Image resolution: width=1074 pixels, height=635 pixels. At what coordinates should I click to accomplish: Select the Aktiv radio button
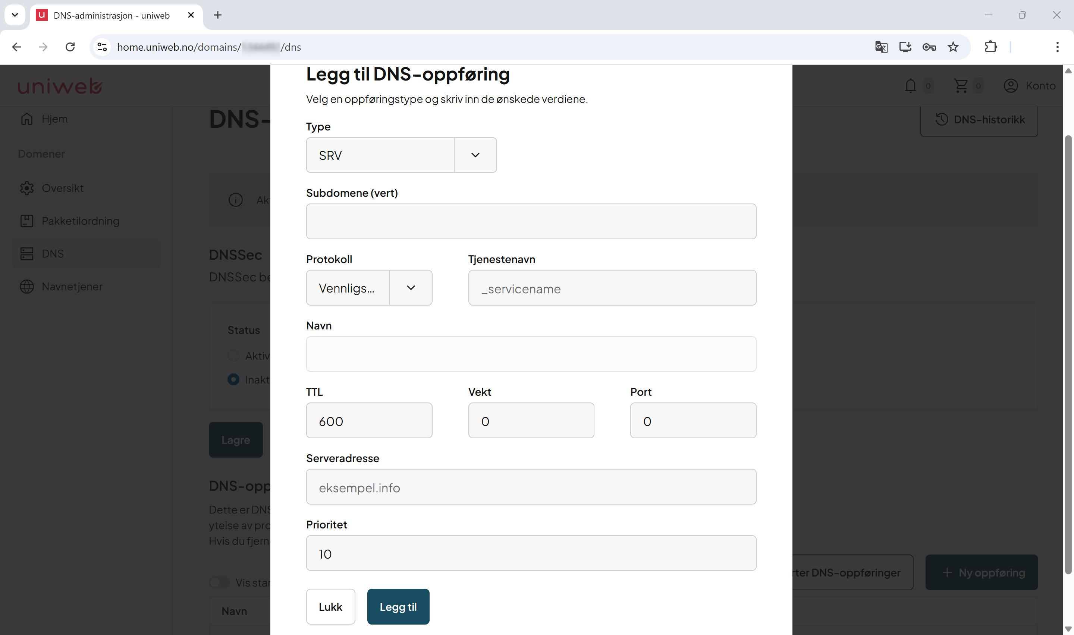click(x=233, y=355)
